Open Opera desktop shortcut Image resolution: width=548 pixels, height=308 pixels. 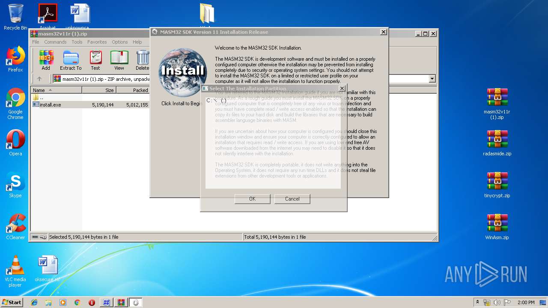point(15,143)
